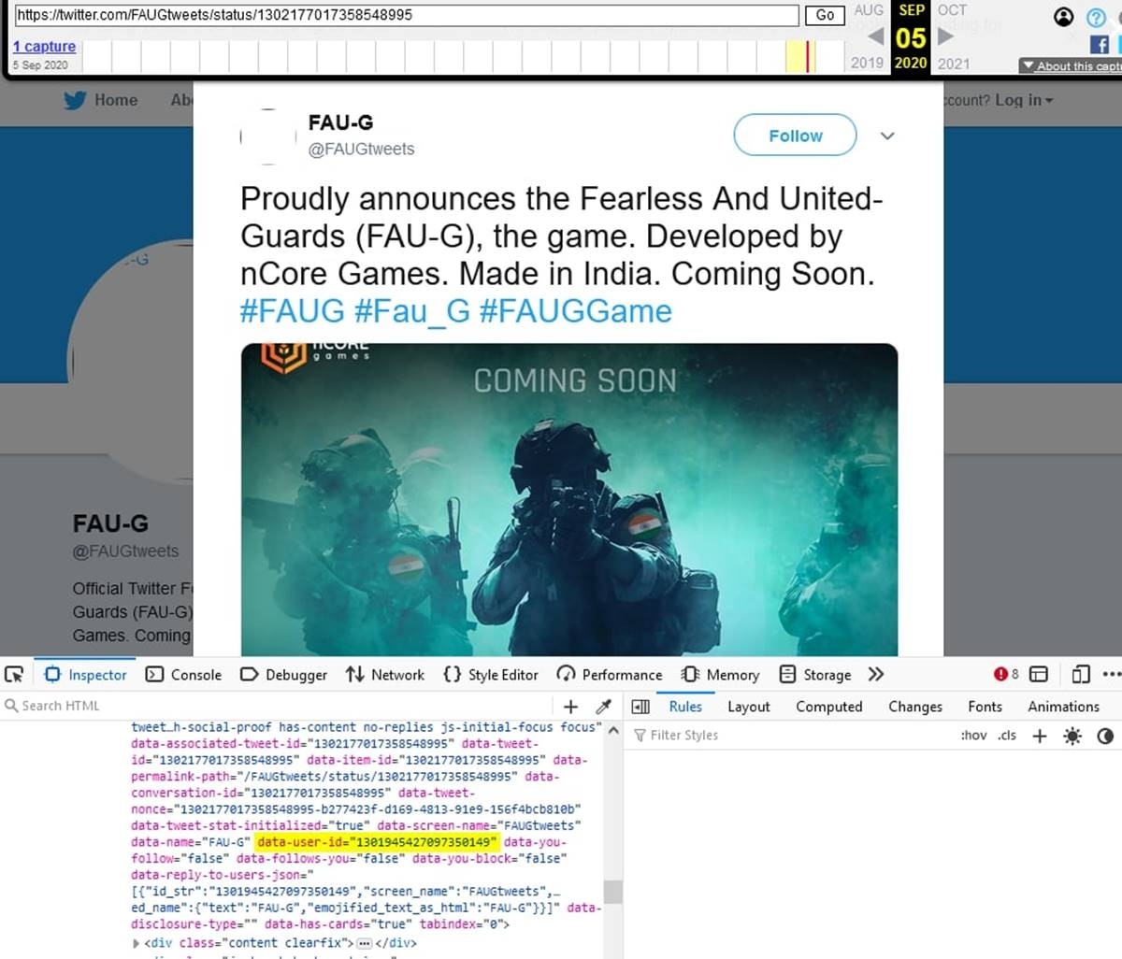Open the Computed styles tab
The image size is (1122, 959).
click(x=828, y=707)
